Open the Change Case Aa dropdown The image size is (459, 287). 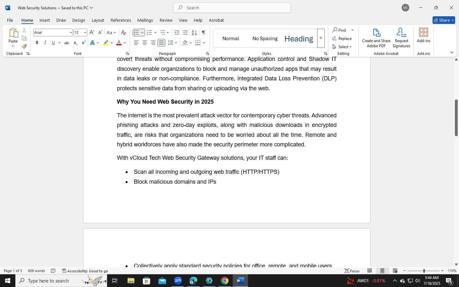(111, 33)
